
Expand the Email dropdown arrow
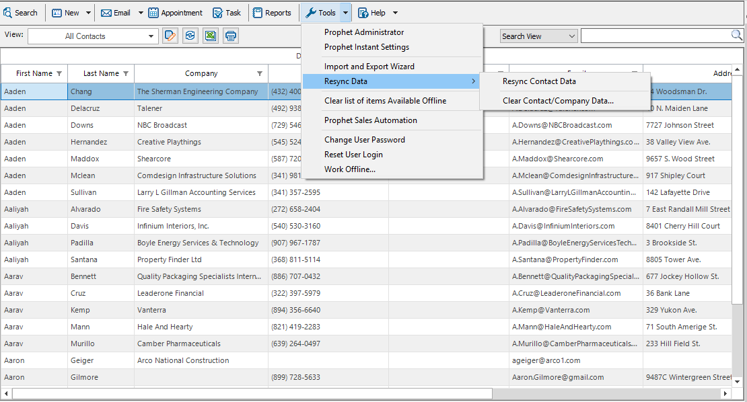[141, 13]
